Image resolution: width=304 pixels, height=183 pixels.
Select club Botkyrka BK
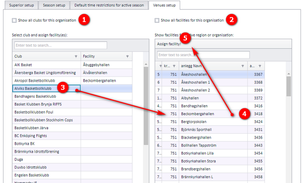click(x=46, y=144)
